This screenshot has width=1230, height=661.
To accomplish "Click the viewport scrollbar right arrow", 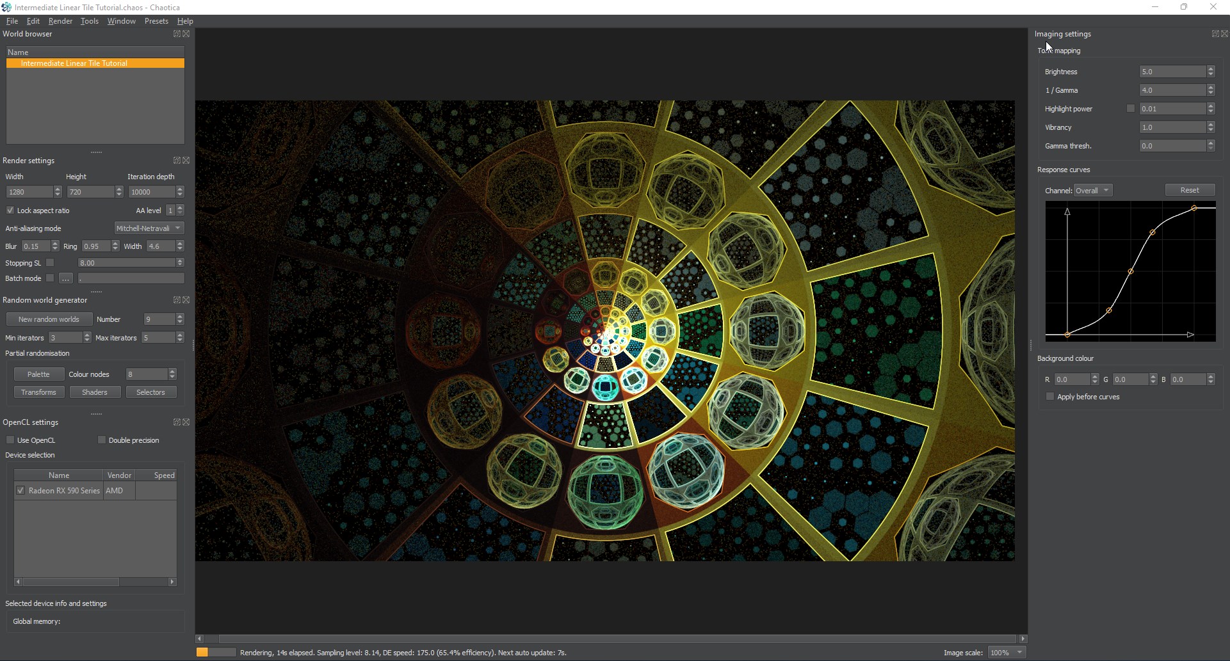I will coord(1023,639).
